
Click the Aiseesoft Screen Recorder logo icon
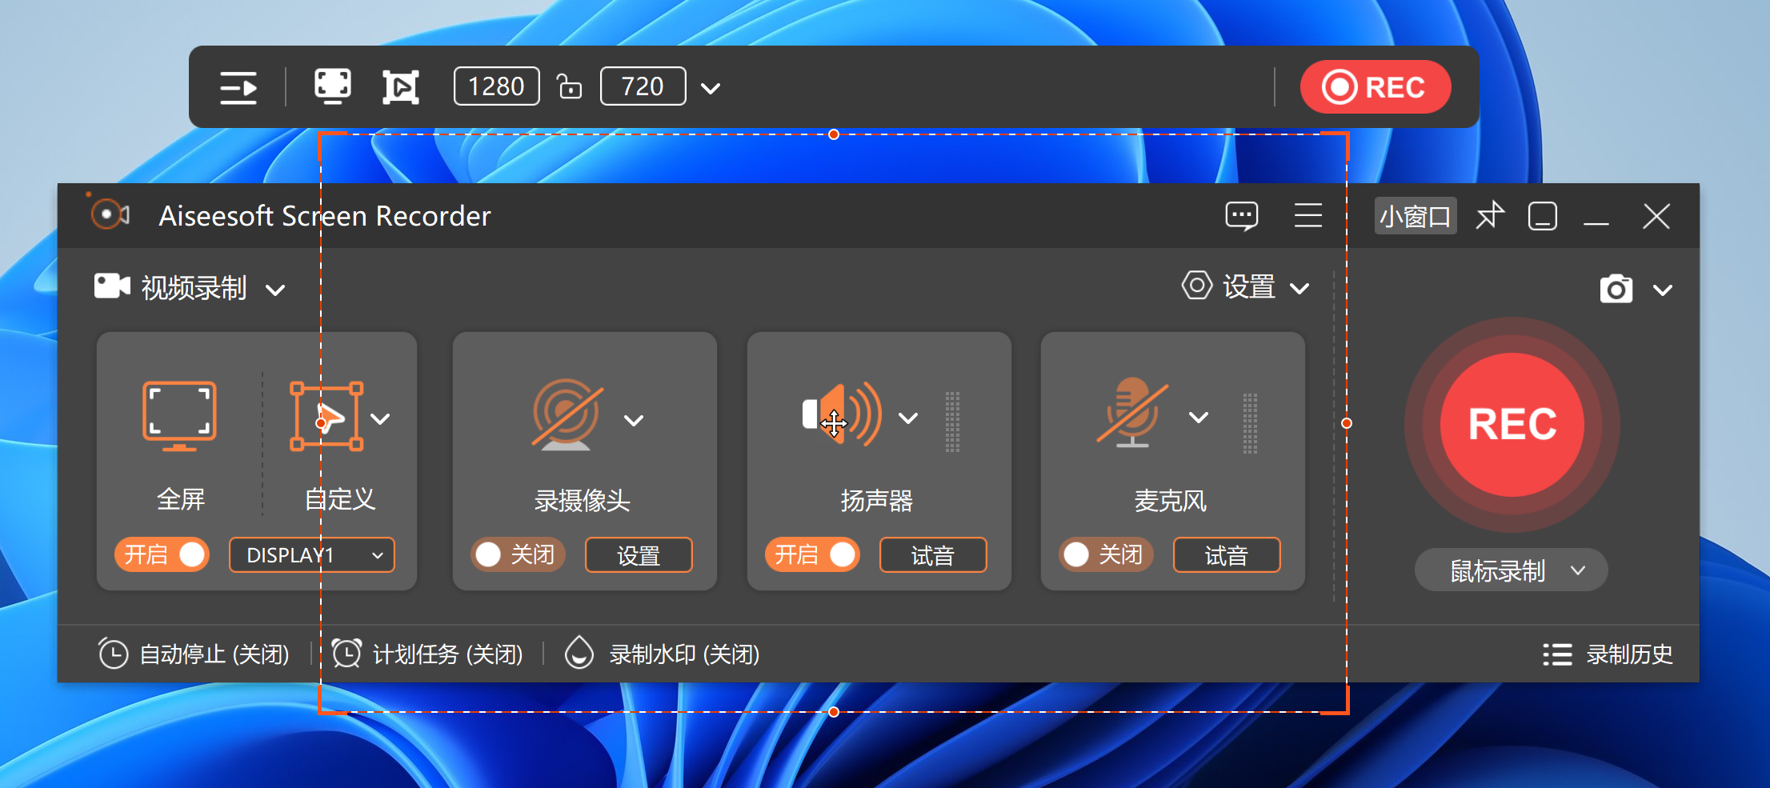(109, 214)
